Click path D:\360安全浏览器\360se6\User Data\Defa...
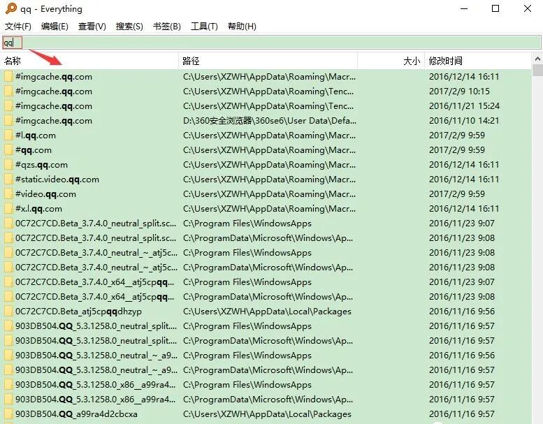This screenshot has width=543, height=424. [270, 121]
